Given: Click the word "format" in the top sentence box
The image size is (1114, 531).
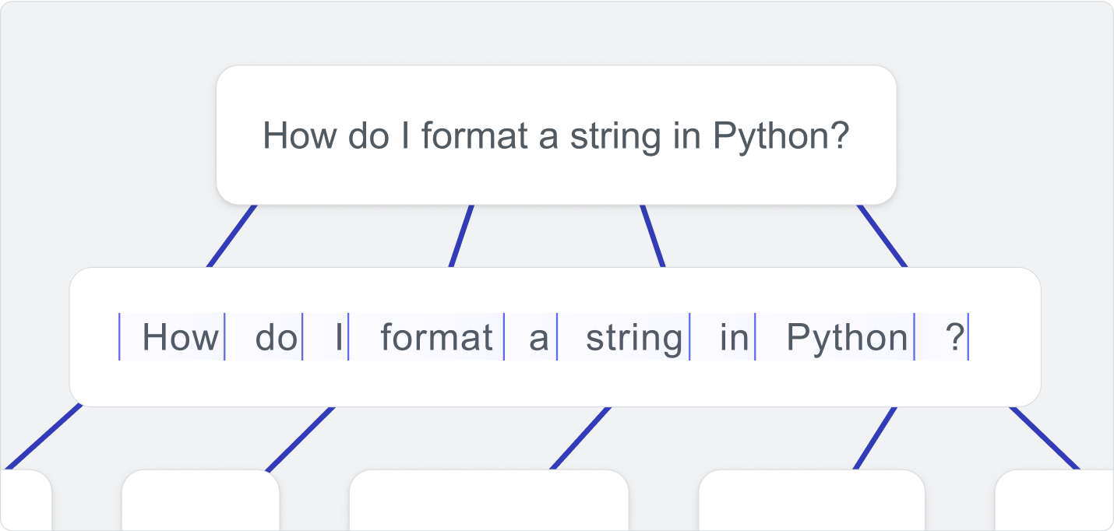Looking at the screenshot, I should [x=474, y=135].
